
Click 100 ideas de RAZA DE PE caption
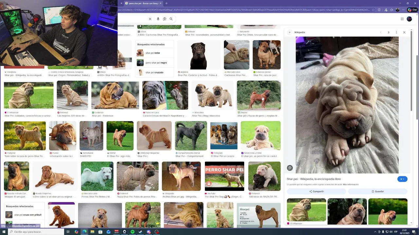pos(263,196)
